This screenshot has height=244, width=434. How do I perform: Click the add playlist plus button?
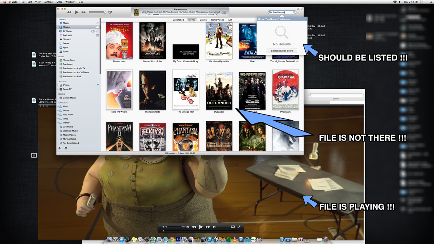[x=60, y=148]
